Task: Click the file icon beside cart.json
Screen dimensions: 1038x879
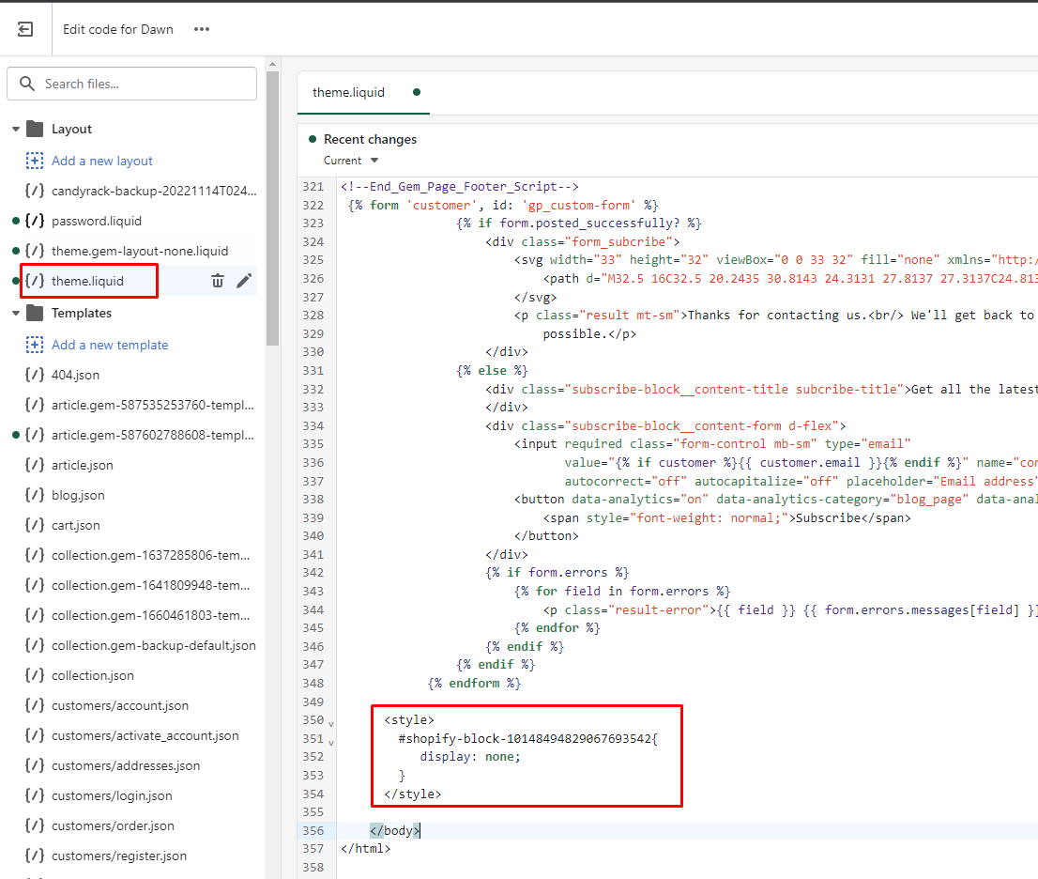Action: tap(35, 525)
